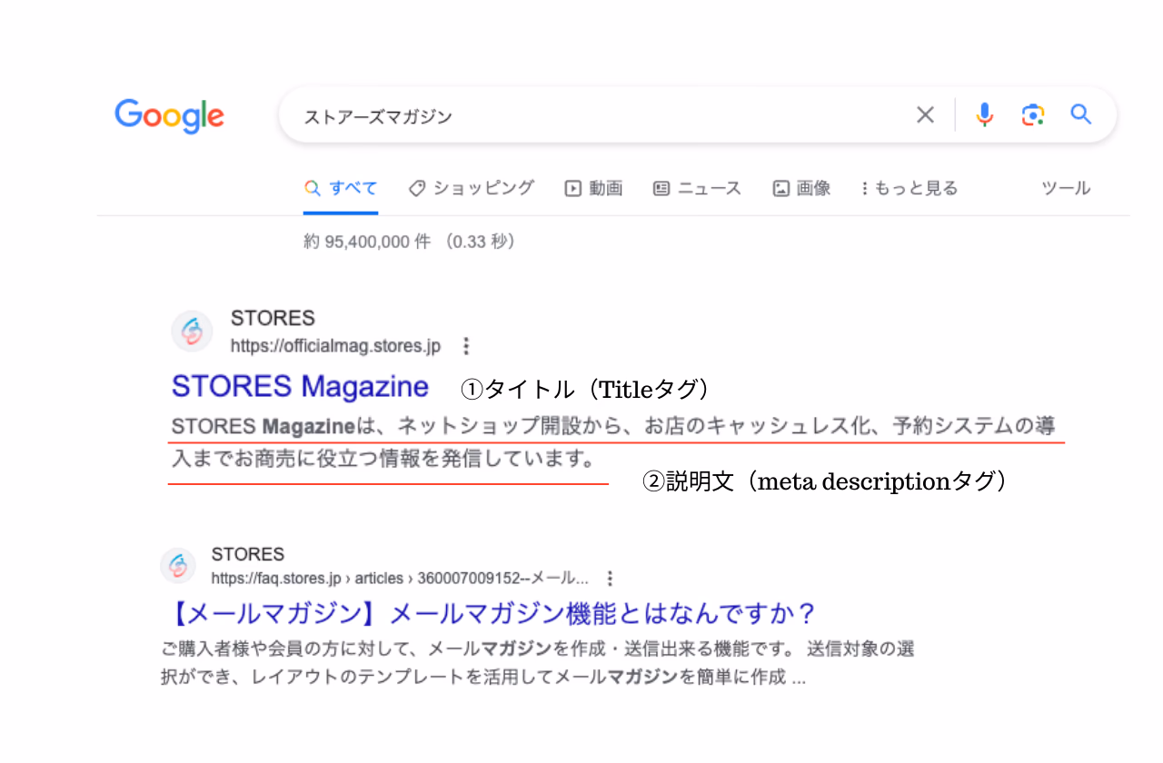Viewport: 1163px width, 763px height.
Task: Open the 動画 tab
Action: [x=593, y=189]
